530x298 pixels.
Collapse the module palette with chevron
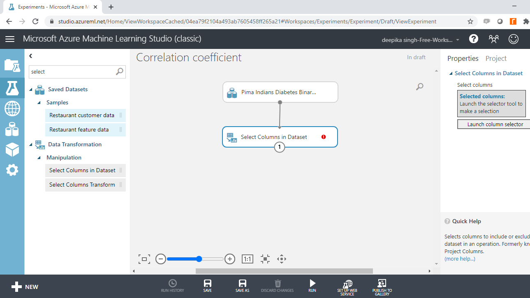(x=31, y=56)
